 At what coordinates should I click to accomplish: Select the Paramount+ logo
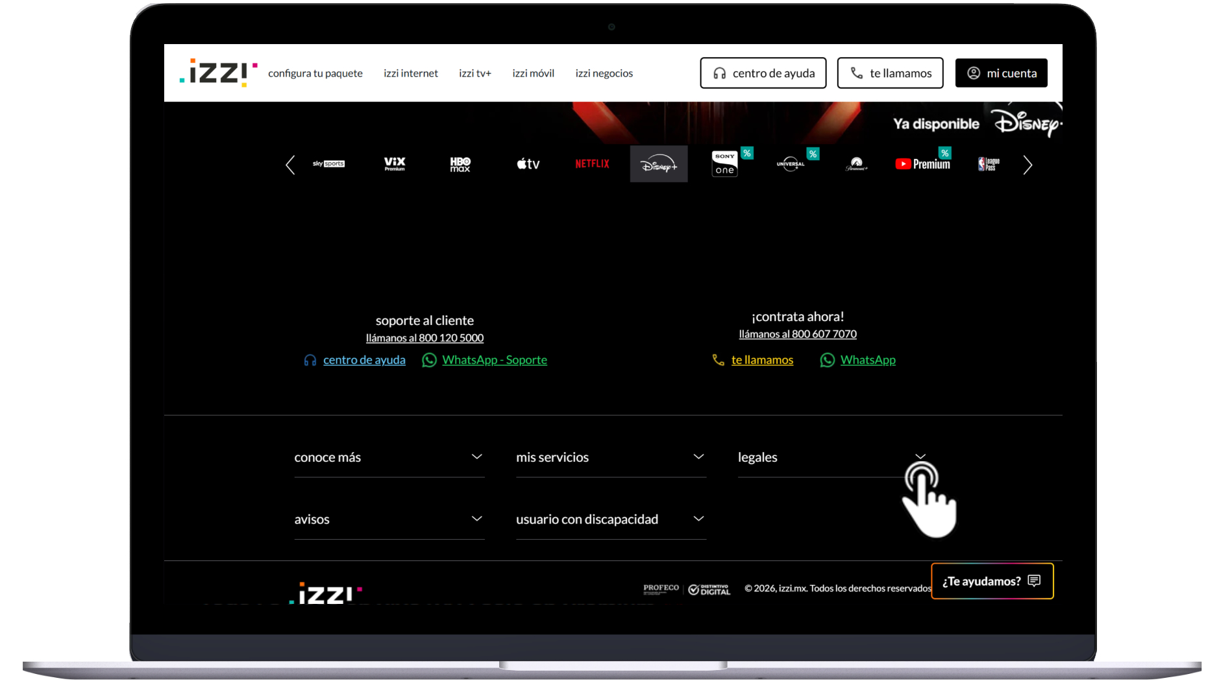click(x=857, y=164)
